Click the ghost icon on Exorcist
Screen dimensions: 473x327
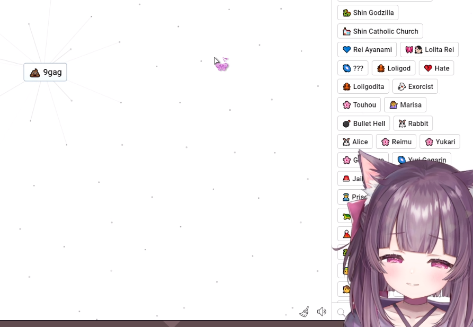point(401,87)
